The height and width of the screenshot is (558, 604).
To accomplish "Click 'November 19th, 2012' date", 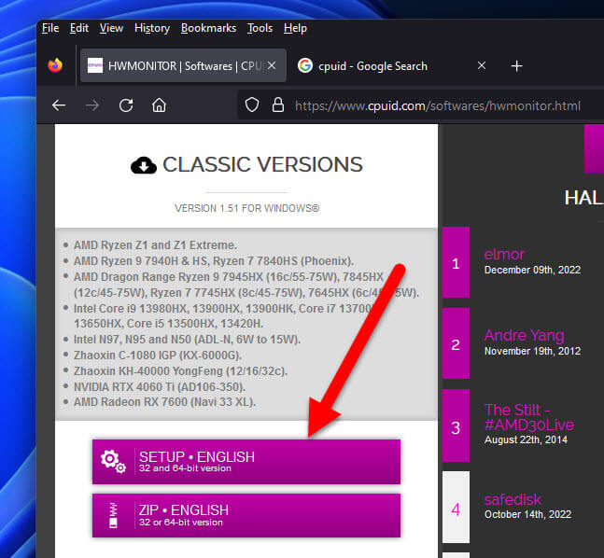I will [532, 351].
